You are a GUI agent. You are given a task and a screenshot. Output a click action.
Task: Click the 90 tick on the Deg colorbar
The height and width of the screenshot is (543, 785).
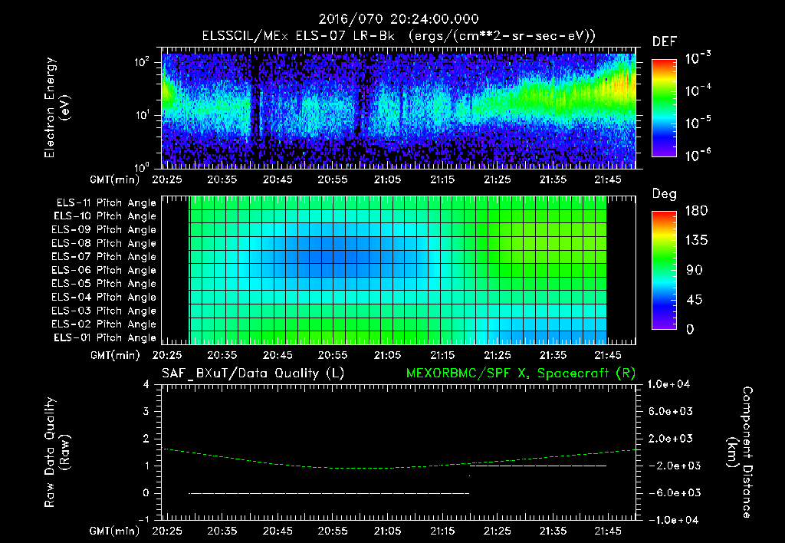[695, 271]
